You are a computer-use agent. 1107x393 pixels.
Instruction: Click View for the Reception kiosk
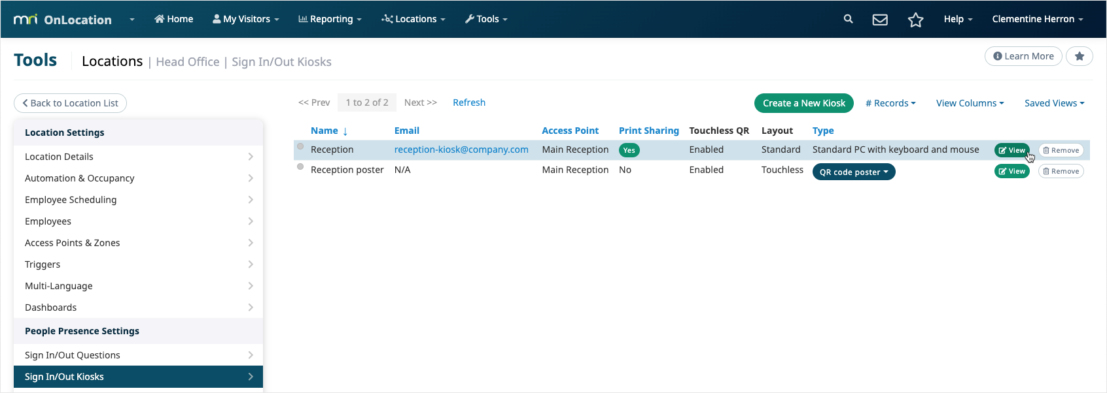coord(1012,150)
